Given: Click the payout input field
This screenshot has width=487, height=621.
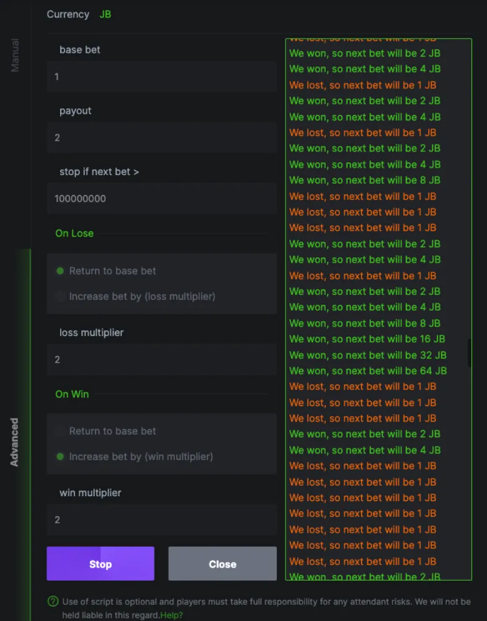Looking at the screenshot, I should tap(161, 137).
